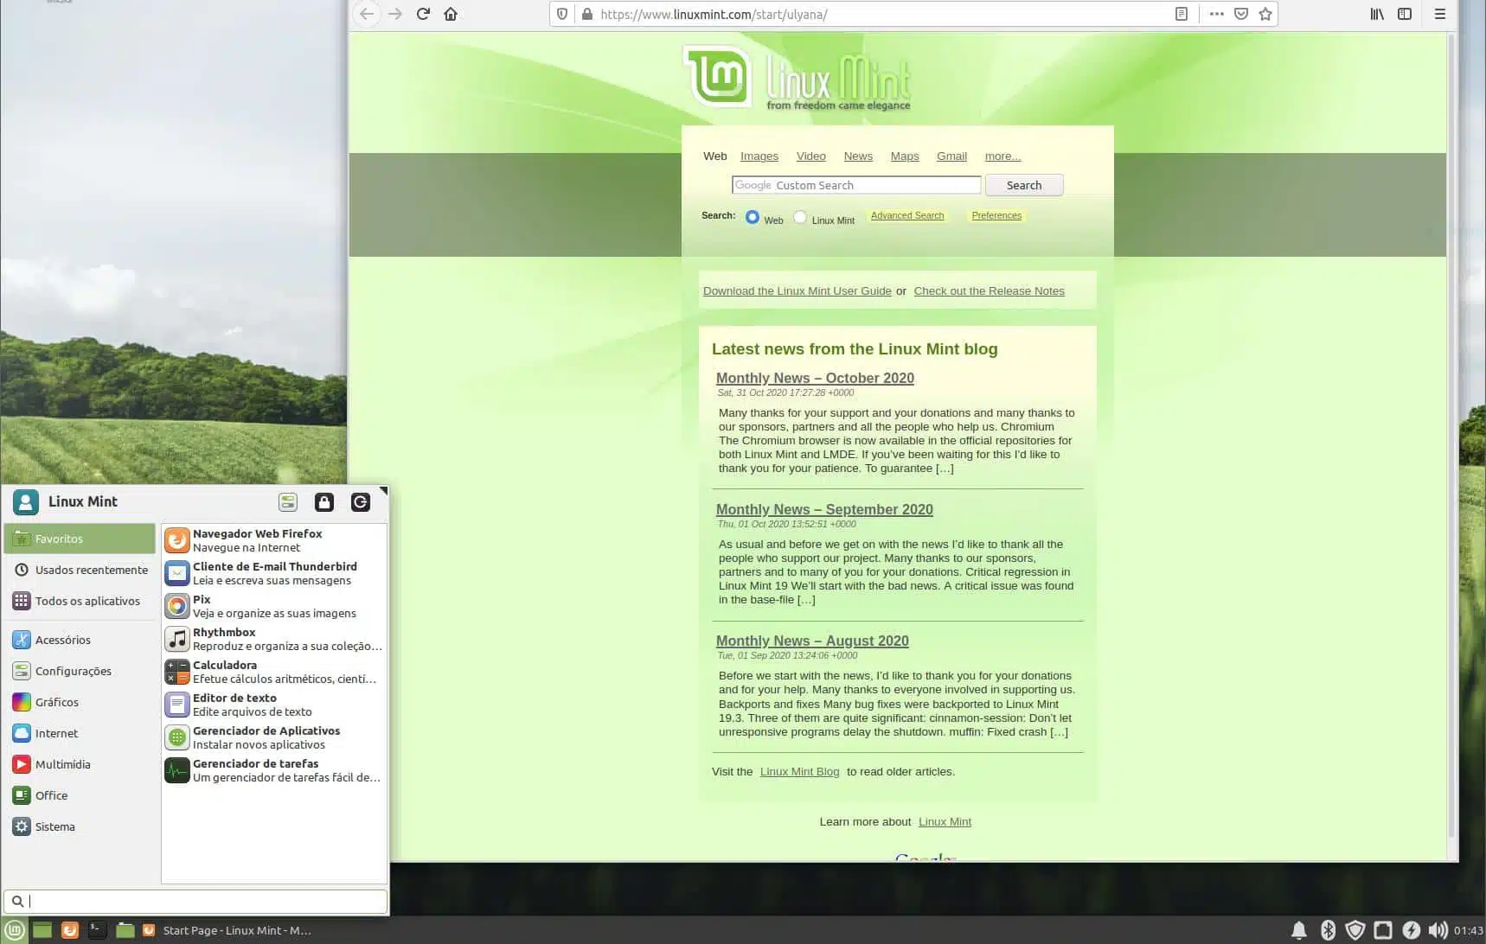Open system settings from Mint menu header
This screenshot has width=1486, height=944.
(x=288, y=501)
